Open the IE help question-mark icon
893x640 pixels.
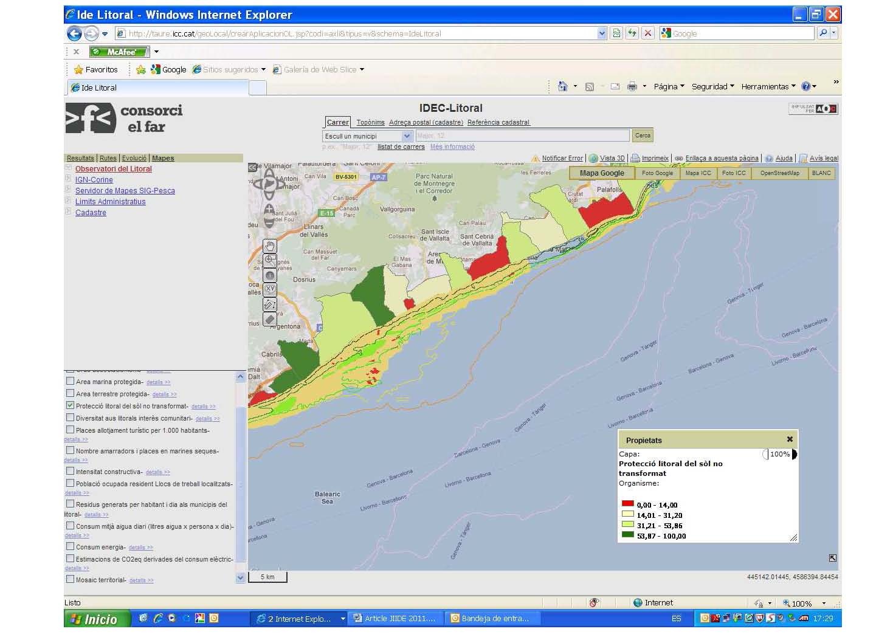806,86
